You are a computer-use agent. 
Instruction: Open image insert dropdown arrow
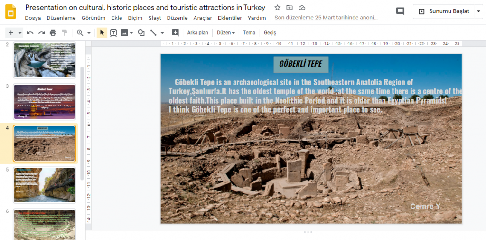tap(131, 33)
